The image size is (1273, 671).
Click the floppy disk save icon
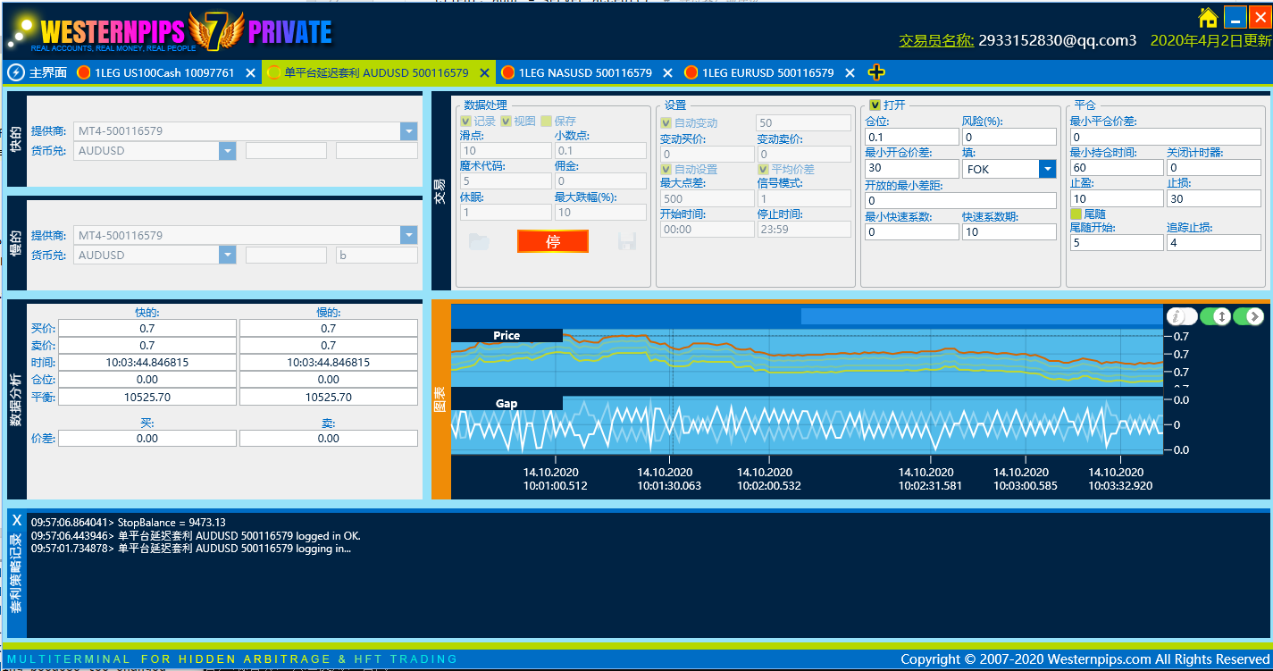click(x=626, y=241)
